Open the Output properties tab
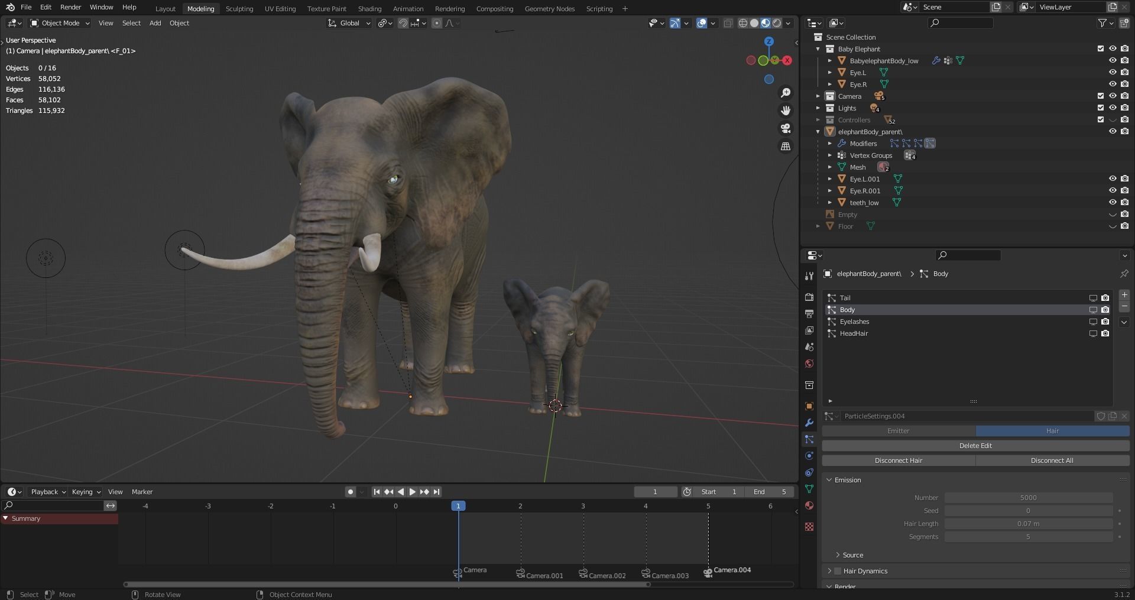Screen dimensions: 1135x600 click(x=809, y=314)
